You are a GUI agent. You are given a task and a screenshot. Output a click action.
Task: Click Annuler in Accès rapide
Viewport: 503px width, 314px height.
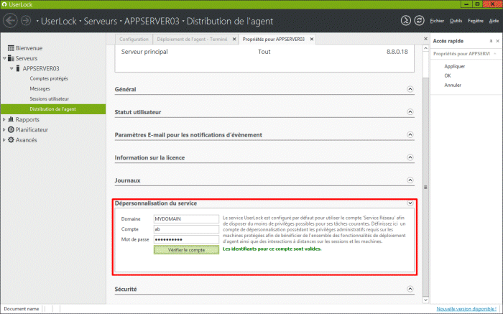(x=453, y=85)
